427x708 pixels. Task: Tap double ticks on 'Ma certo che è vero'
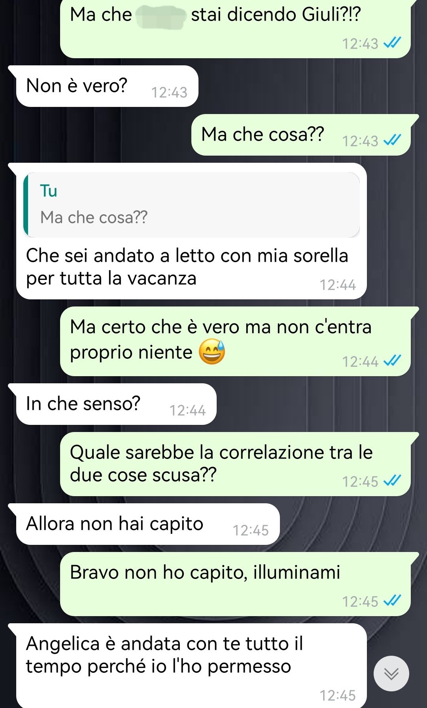pyautogui.click(x=393, y=361)
